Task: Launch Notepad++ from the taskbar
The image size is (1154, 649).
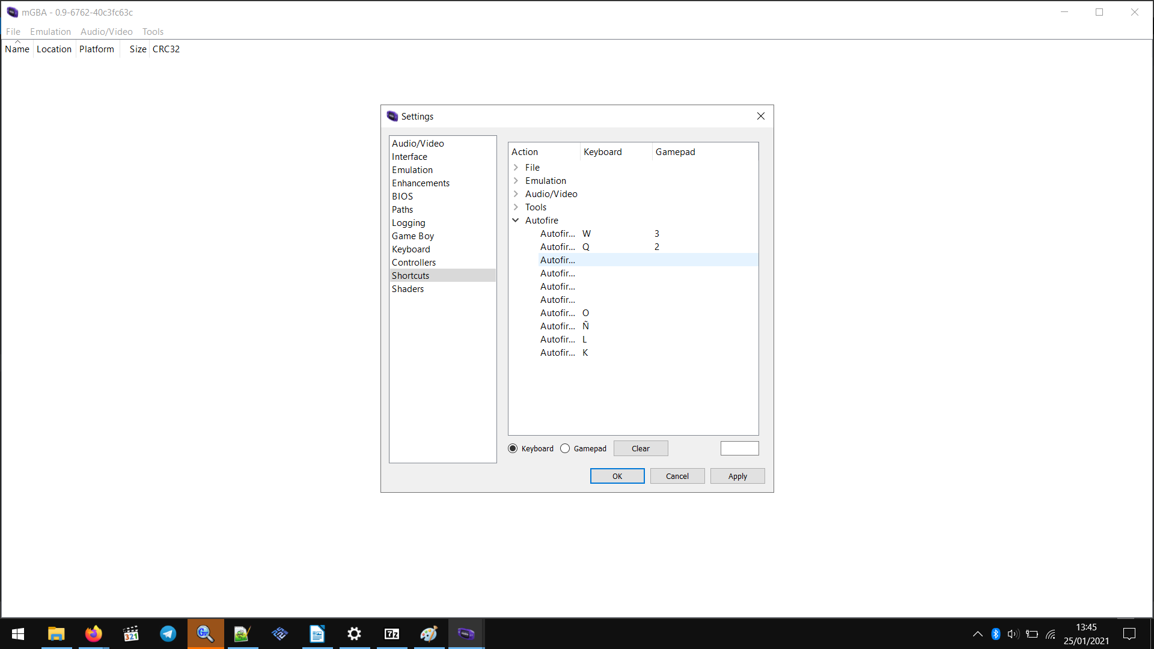Action: (243, 633)
